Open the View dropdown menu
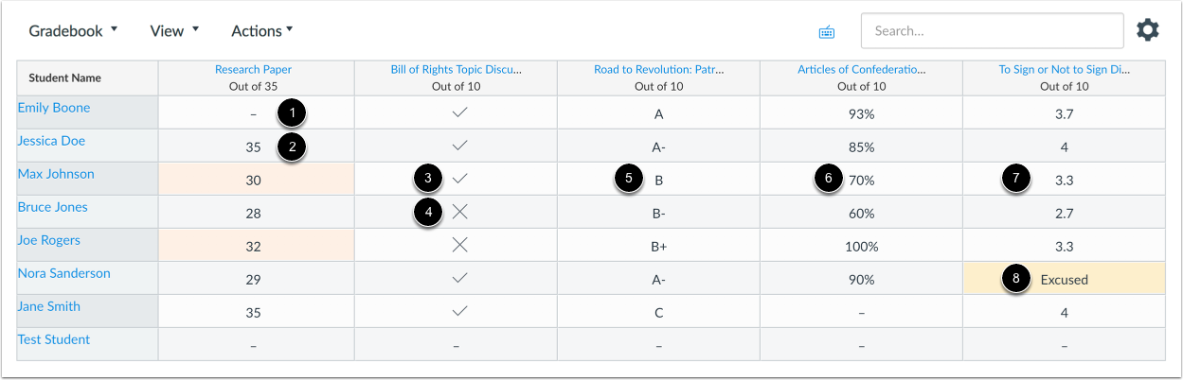 [x=174, y=30]
